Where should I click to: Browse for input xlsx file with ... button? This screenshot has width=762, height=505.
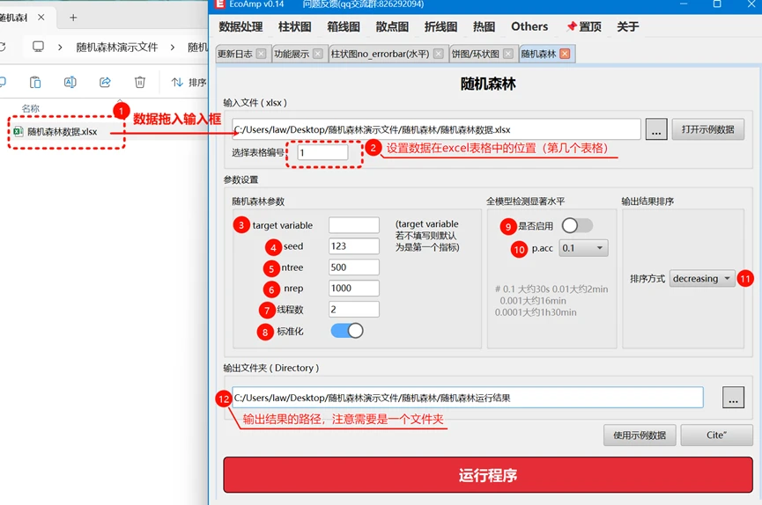(656, 129)
